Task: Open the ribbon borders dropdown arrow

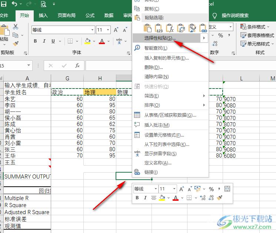Action: [77, 41]
